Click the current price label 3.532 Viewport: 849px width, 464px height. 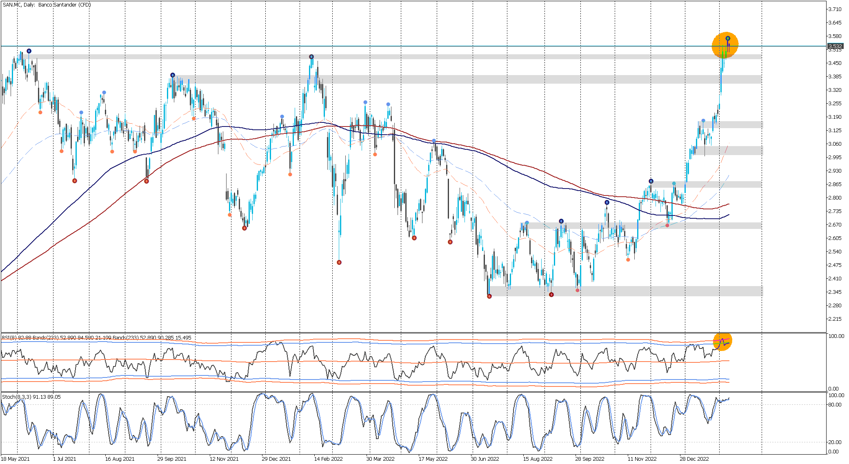(x=835, y=46)
